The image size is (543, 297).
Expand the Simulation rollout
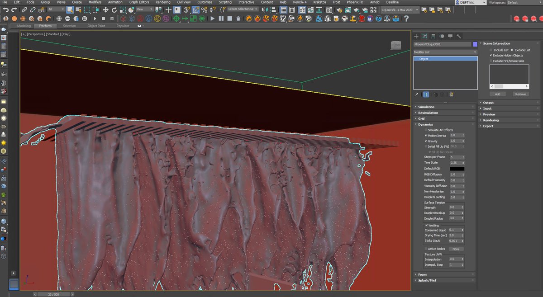pyautogui.click(x=426, y=107)
